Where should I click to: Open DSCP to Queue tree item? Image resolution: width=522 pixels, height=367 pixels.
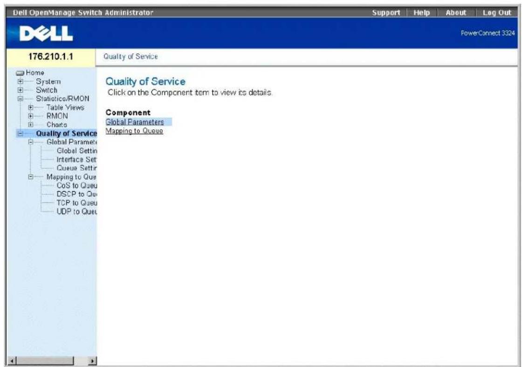[x=76, y=194]
